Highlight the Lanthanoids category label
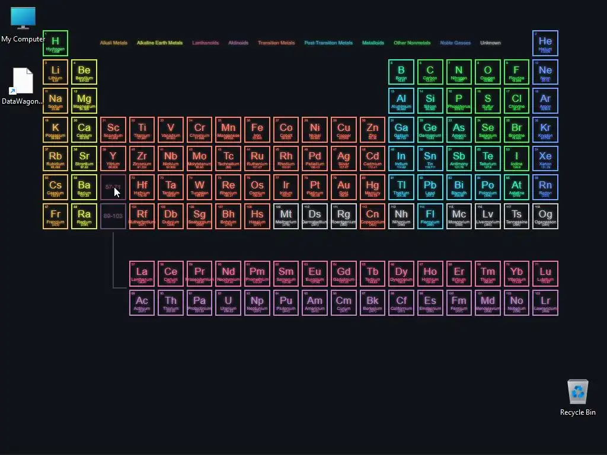 click(x=206, y=43)
